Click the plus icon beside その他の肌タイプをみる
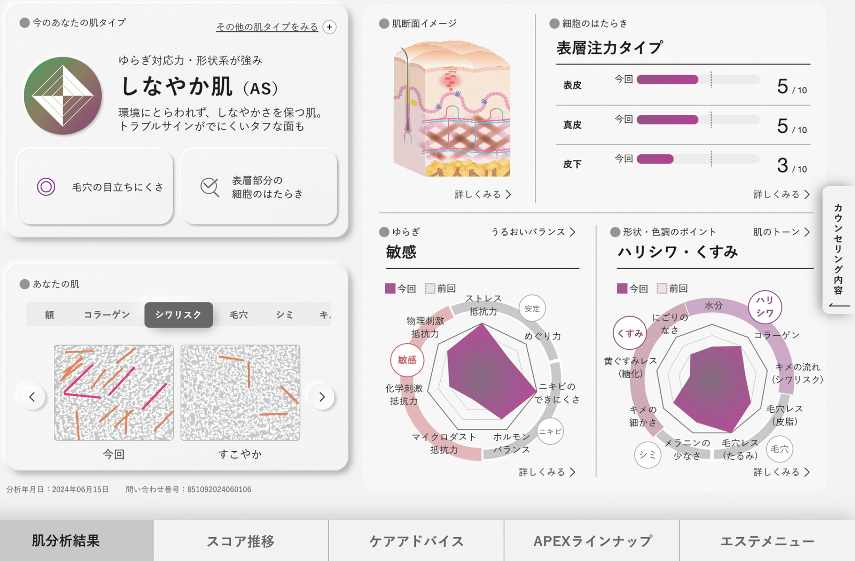Screen dimensions: 855x561 point(330,27)
